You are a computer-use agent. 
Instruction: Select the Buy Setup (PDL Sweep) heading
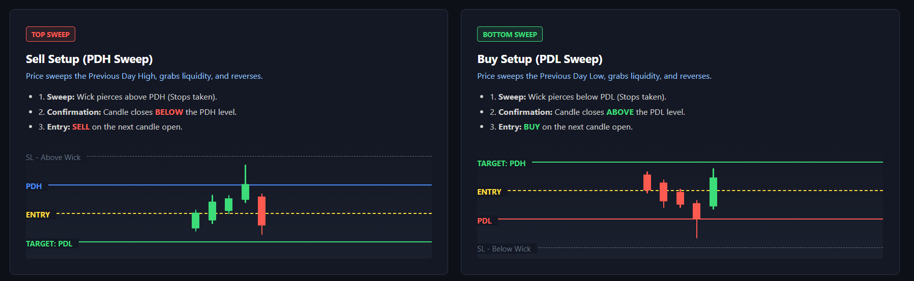point(540,59)
